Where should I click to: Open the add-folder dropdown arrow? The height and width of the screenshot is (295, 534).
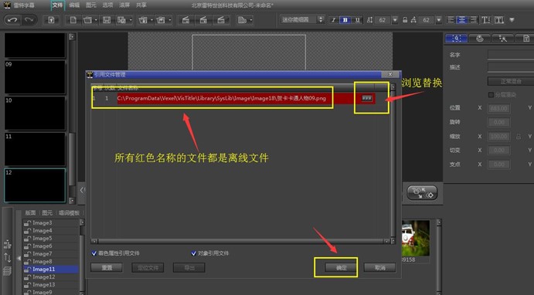point(169,20)
